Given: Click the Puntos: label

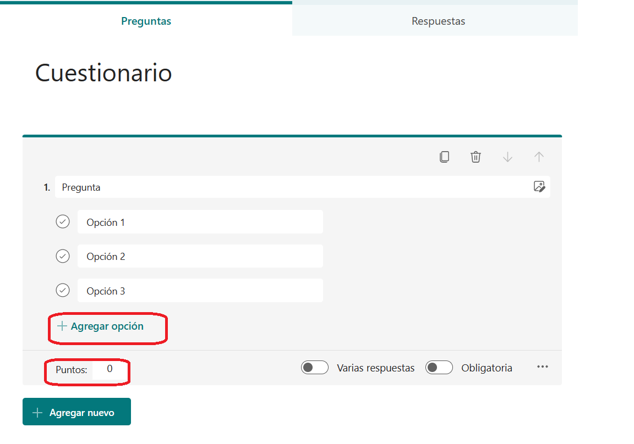Looking at the screenshot, I should 71,370.
